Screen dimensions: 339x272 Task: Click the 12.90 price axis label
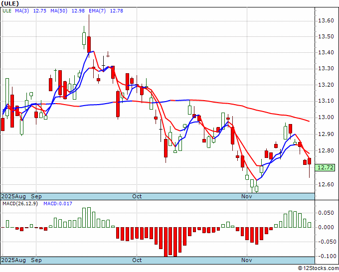[326, 134]
